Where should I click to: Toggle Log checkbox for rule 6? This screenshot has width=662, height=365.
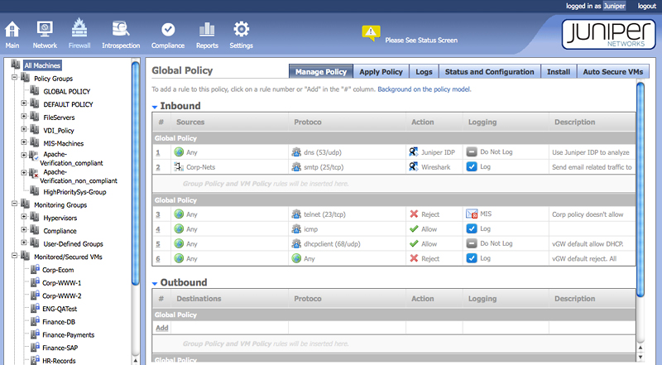(472, 258)
